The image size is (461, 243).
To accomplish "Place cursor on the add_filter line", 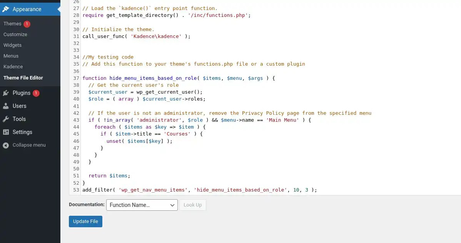I will point(192,190).
